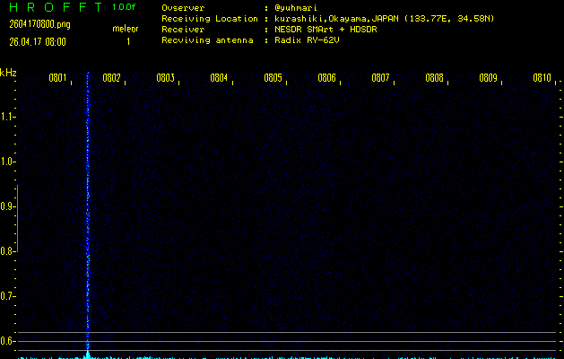
Task: Click the Radix RY-62V antenna value
Action: tap(307, 40)
